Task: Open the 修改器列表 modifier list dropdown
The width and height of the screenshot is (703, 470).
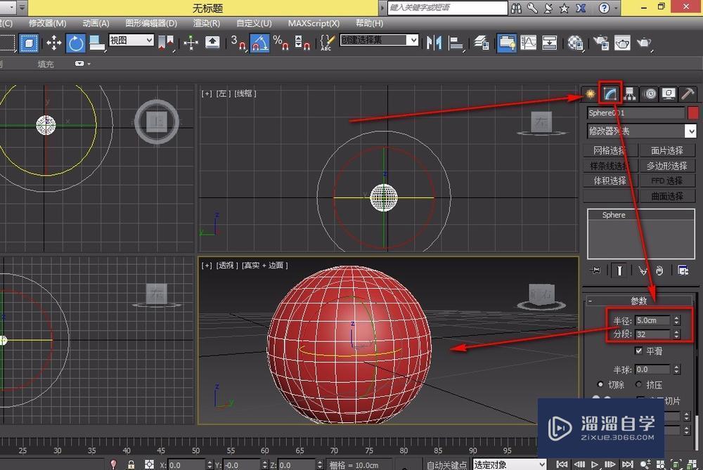Action: click(640, 131)
